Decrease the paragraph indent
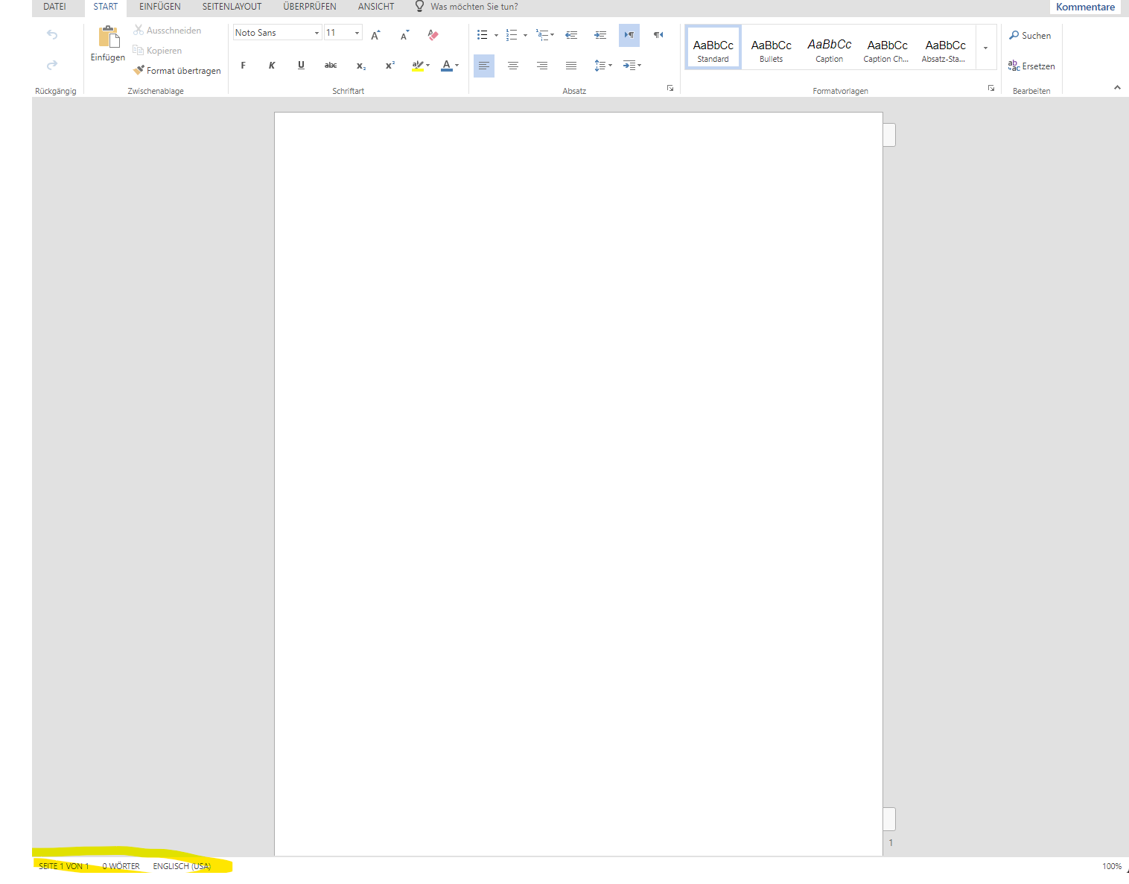Viewport: 1129px width, 884px height. click(x=571, y=35)
